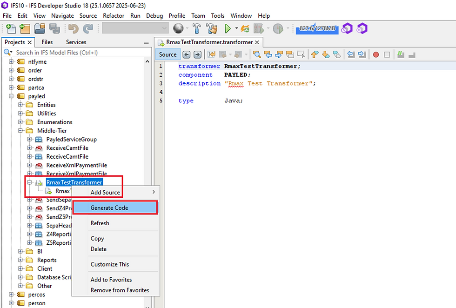Screen dimensions: 456x308
Task: Click the Profile Project icon
Action: (278, 28)
